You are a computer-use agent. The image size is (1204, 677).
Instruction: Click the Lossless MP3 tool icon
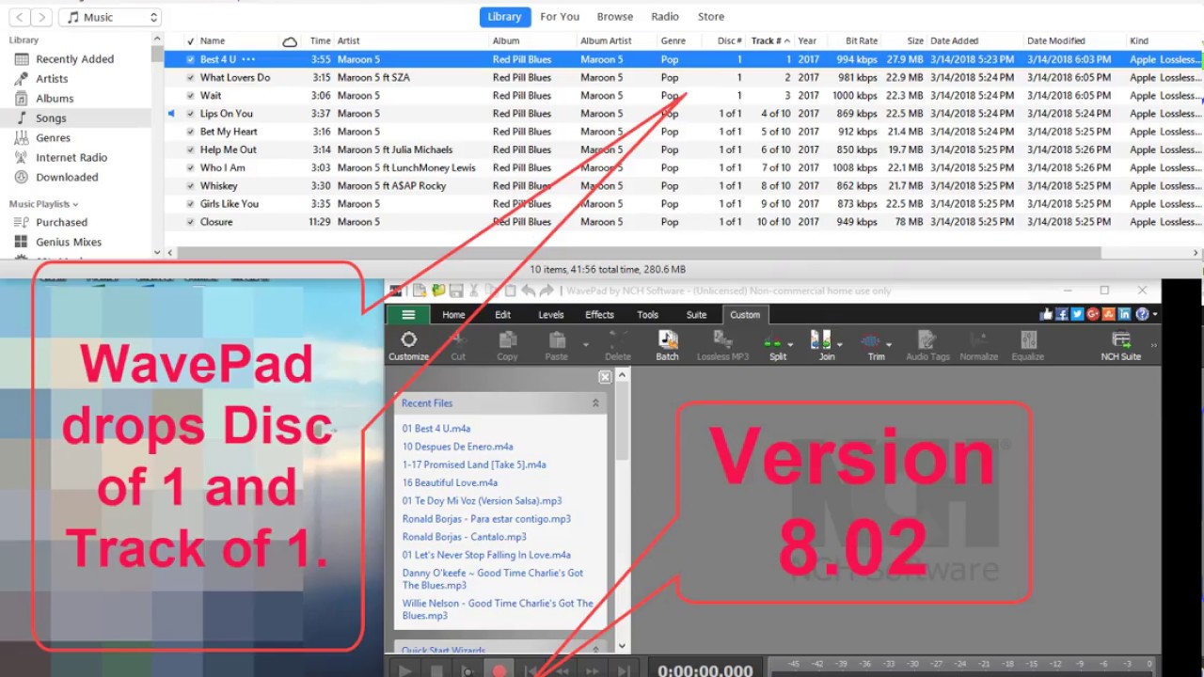pyautogui.click(x=722, y=346)
